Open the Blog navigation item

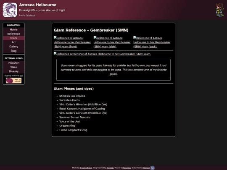[13, 51]
